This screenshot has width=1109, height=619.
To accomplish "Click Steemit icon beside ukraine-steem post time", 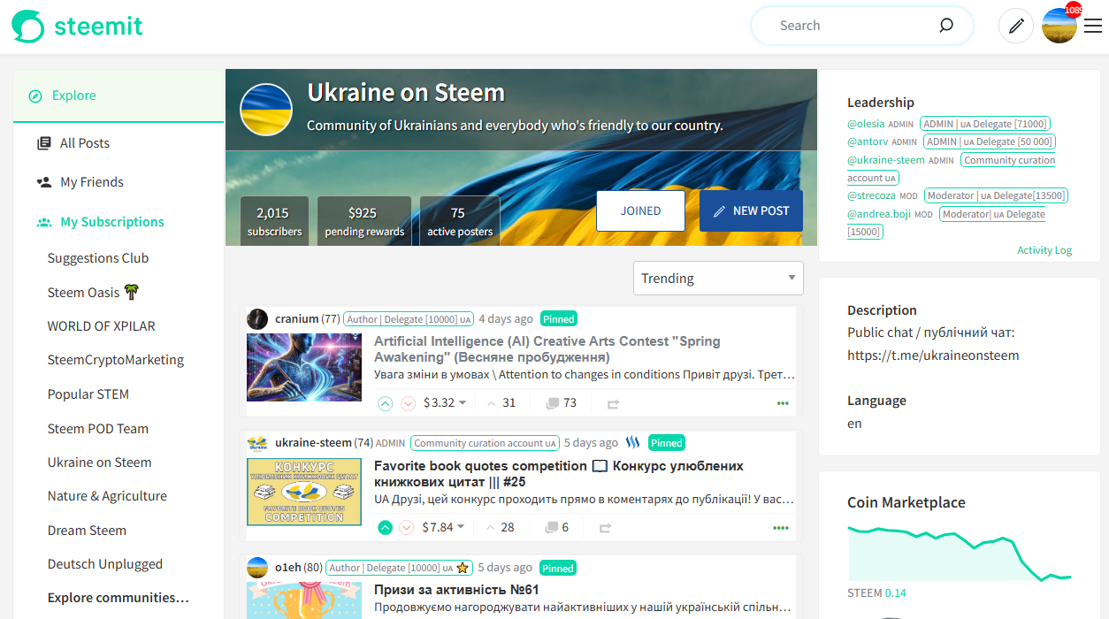I will (x=632, y=443).
